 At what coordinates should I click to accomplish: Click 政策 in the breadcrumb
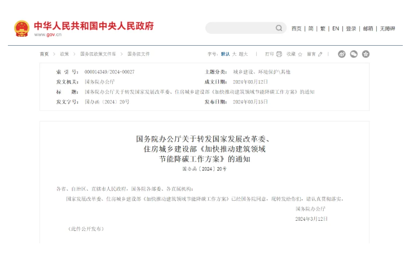point(64,54)
